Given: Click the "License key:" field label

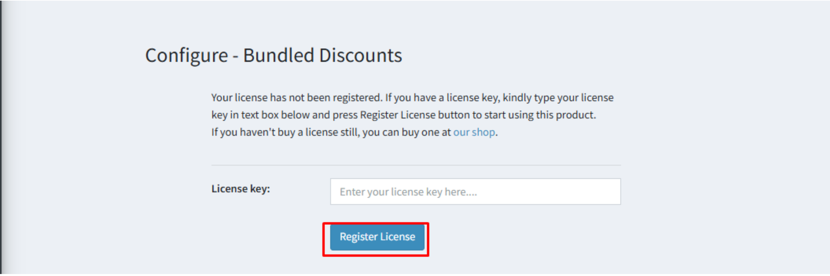Looking at the screenshot, I should point(240,189).
